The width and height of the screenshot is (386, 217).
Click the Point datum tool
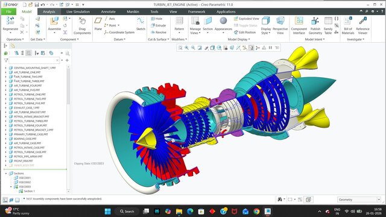112,25
